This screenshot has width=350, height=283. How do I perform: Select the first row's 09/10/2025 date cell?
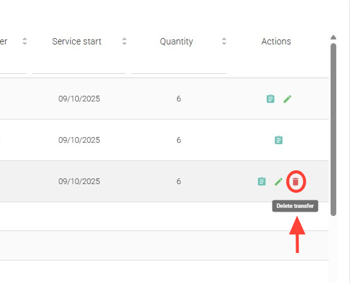click(79, 99)
